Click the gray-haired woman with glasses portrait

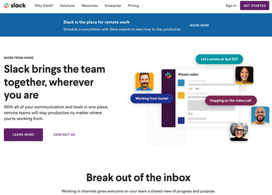coord(239,132)
